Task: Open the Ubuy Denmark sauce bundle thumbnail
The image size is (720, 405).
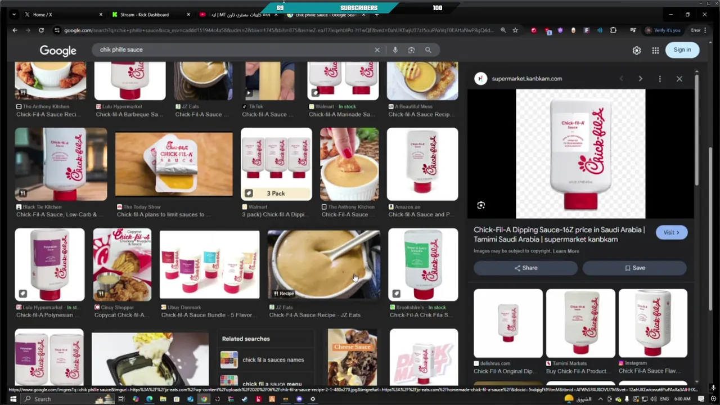Action: 209,264
